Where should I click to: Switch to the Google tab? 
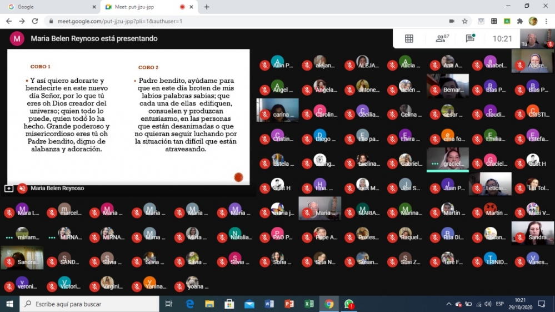(x=50, y=7)
